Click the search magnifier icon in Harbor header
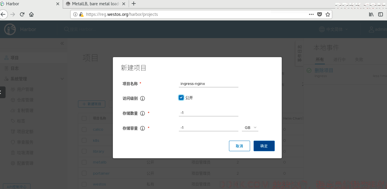Screen dimensions: 387x189 [67, 29]
